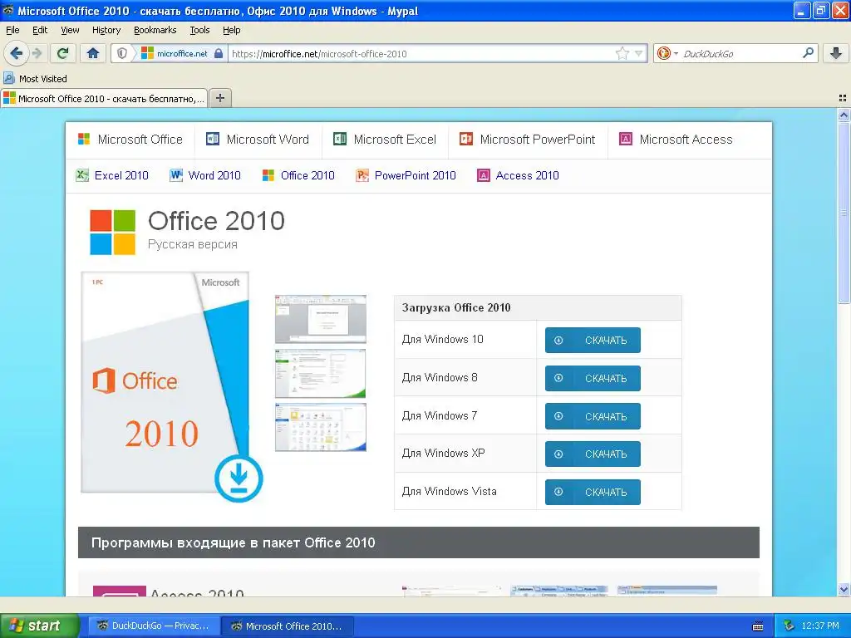Click the blue circular download icon on box
Screen dimensions: 851x638
point(239,478)
